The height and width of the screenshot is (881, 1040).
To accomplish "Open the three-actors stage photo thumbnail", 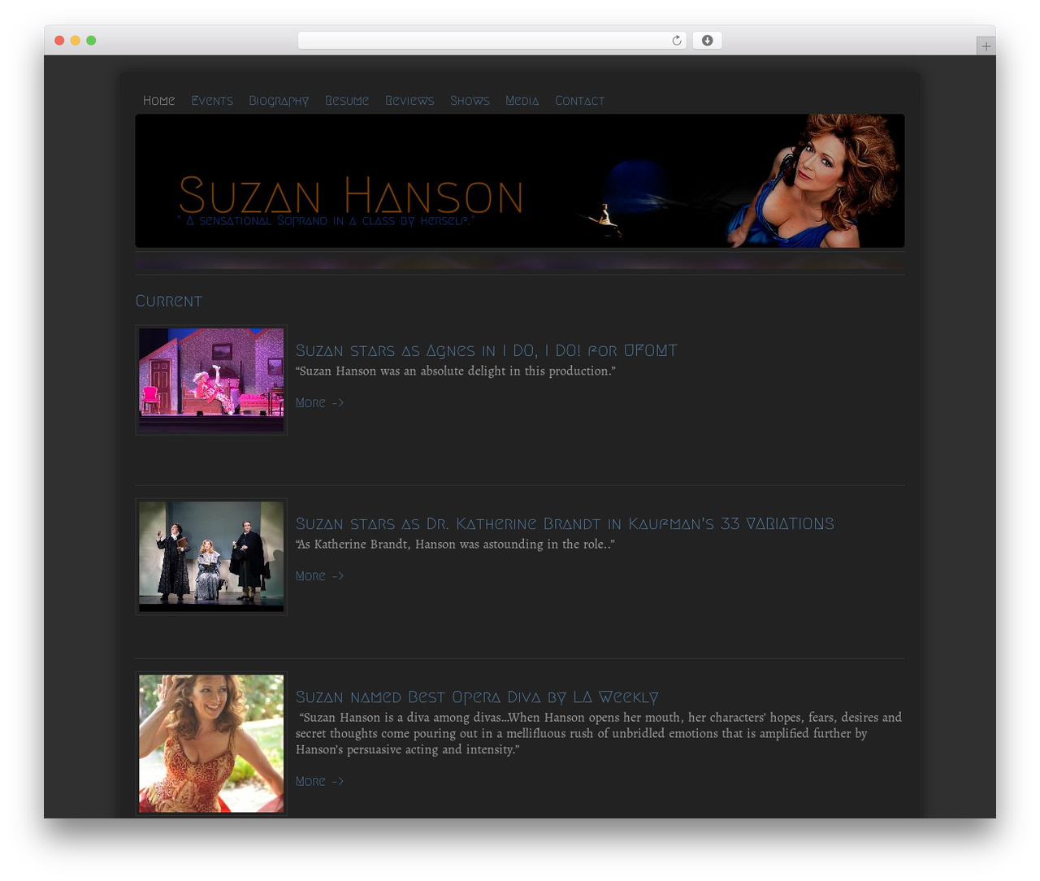I will 211,556.
